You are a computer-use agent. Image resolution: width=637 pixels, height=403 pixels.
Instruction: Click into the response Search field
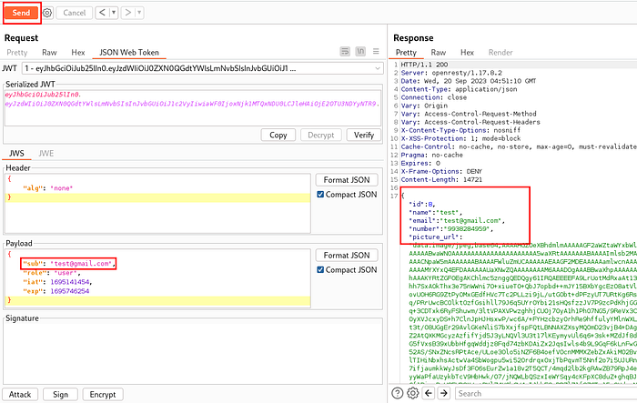[546, 393]
